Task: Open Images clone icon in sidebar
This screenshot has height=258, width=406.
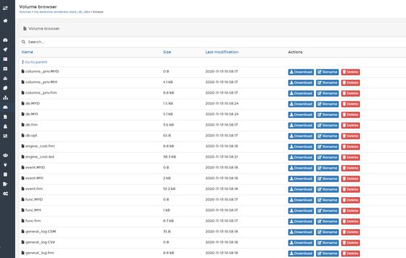Action: tap(5, 88)
